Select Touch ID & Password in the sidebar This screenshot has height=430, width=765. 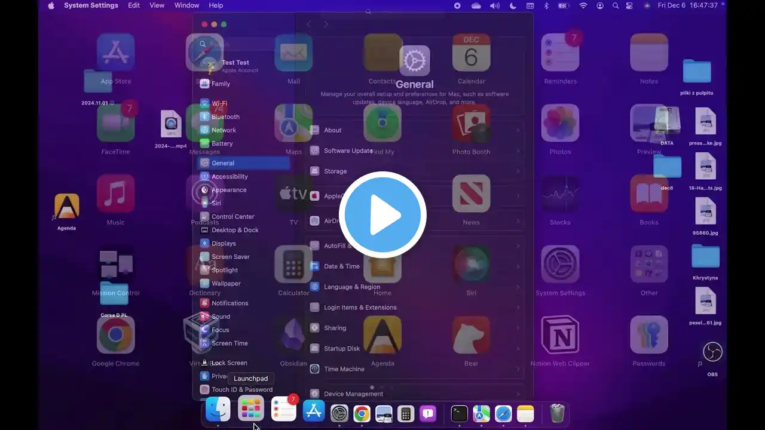[244, 389]
